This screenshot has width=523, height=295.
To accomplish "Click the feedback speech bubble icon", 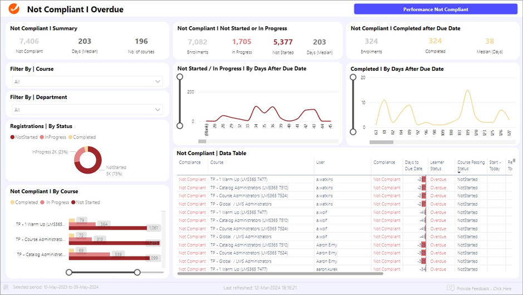I will pos(451,288).
